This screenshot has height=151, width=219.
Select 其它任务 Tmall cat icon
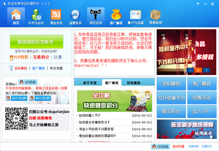(x=96, y=16)
